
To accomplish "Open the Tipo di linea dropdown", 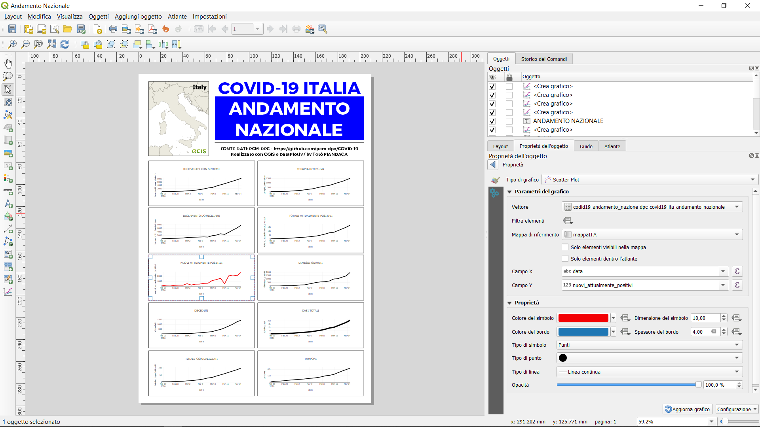I will tap(650, 372).
